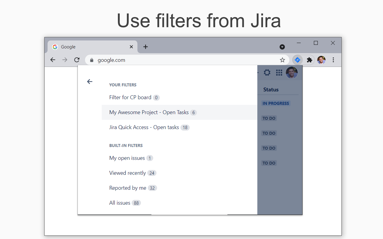The width and height of the screenshot is (383, 239).
Task: Open the Chrome profile avatar in toolbar
Action: click(x=321, y=60)
